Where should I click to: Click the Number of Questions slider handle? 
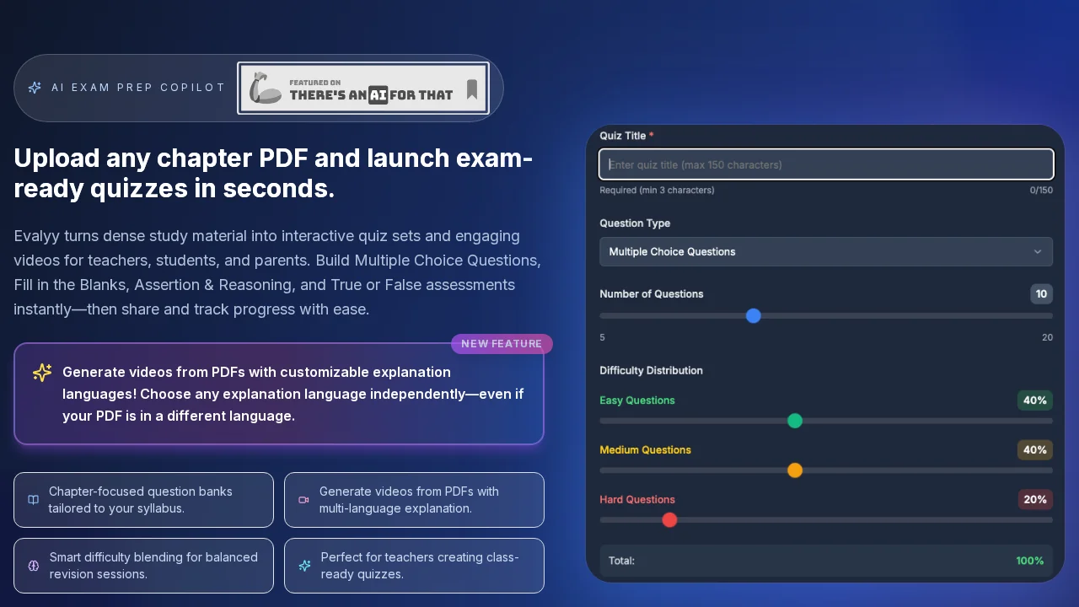pos(753,316)
